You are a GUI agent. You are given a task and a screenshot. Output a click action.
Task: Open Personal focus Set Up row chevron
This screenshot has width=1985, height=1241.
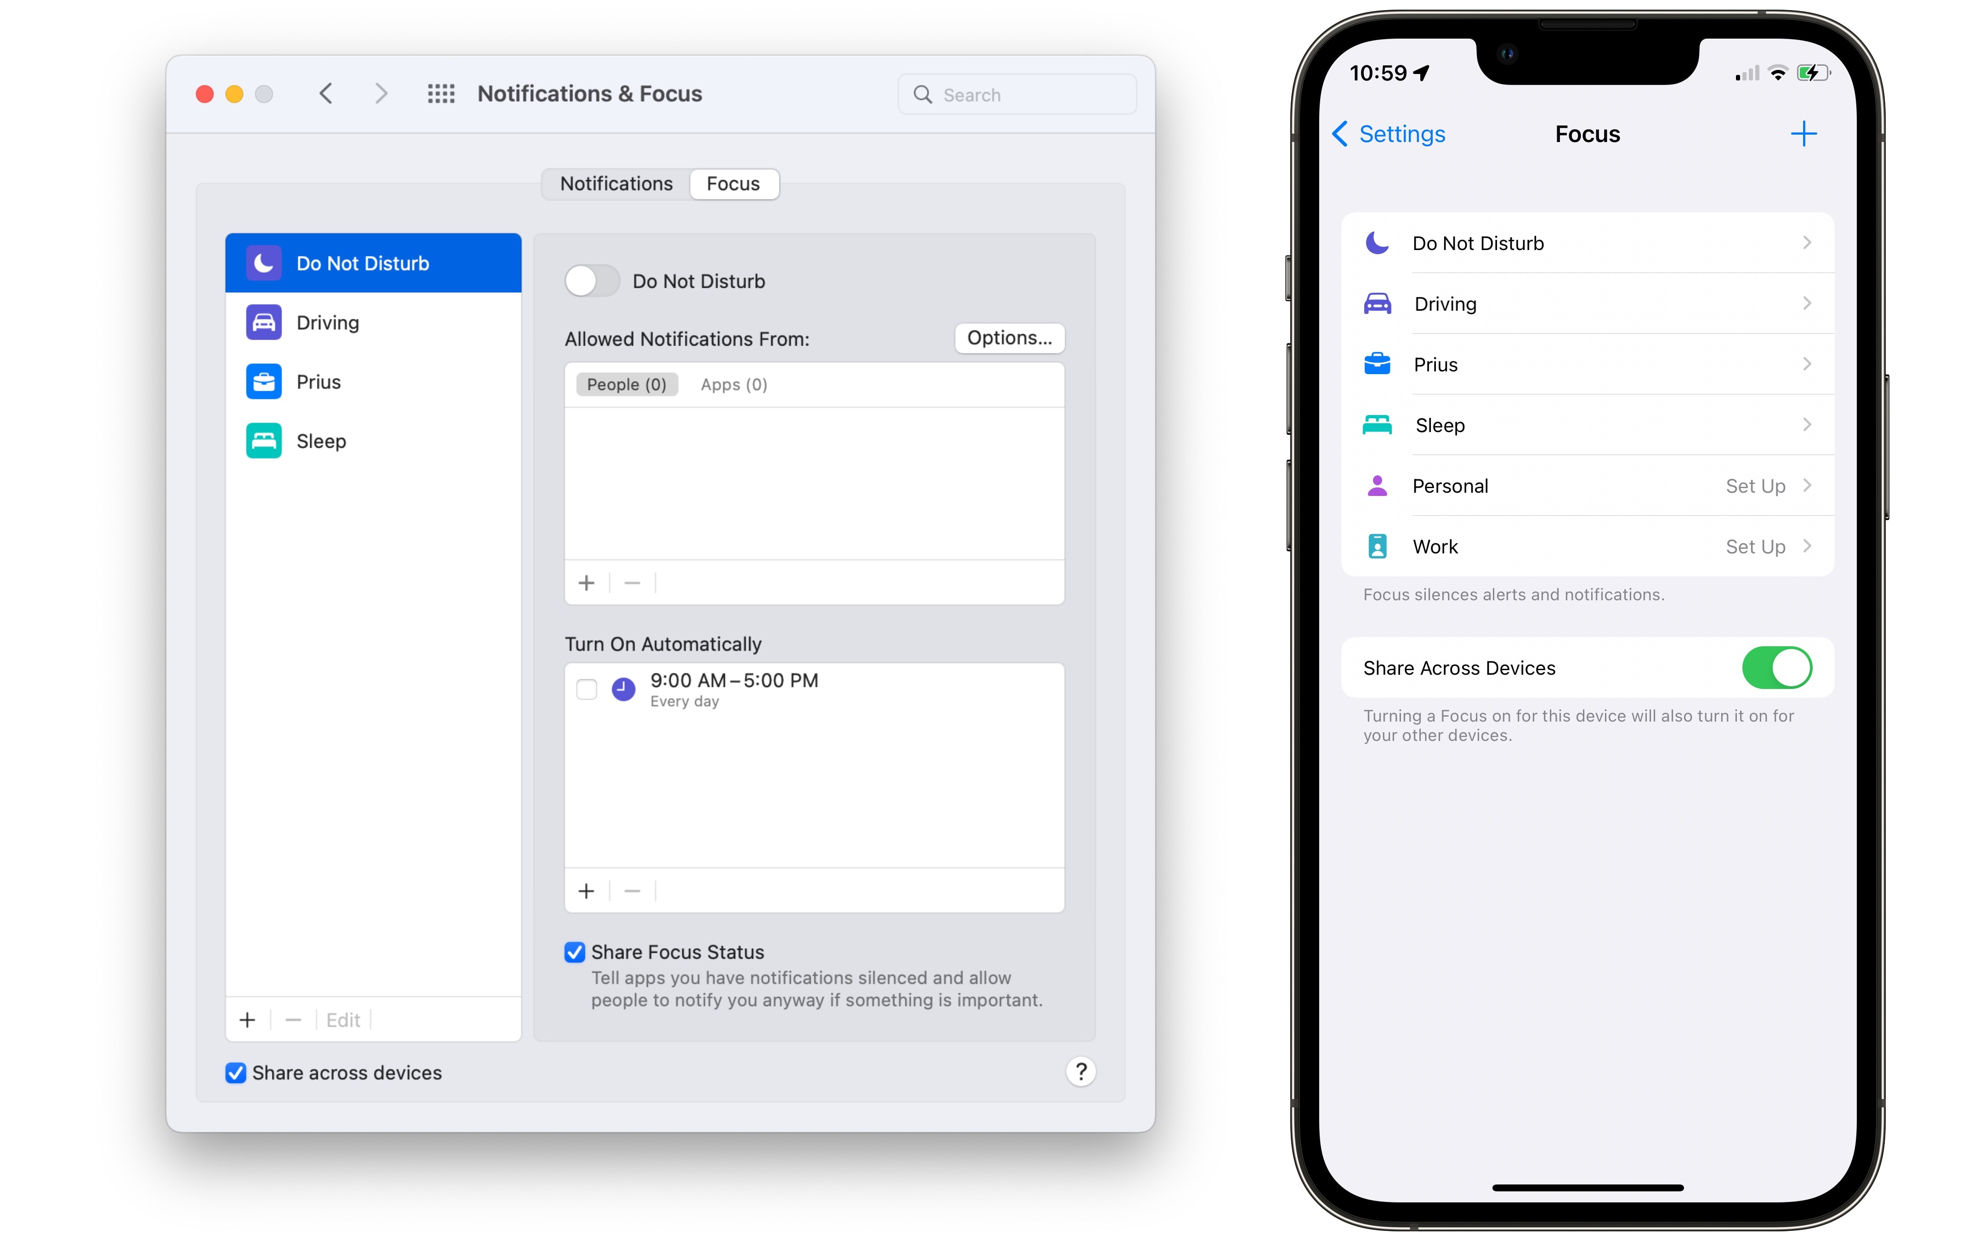[1806, 486]
